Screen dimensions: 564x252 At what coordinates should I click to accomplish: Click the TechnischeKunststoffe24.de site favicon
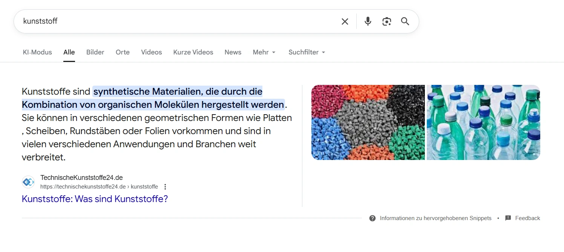point(28,182)
